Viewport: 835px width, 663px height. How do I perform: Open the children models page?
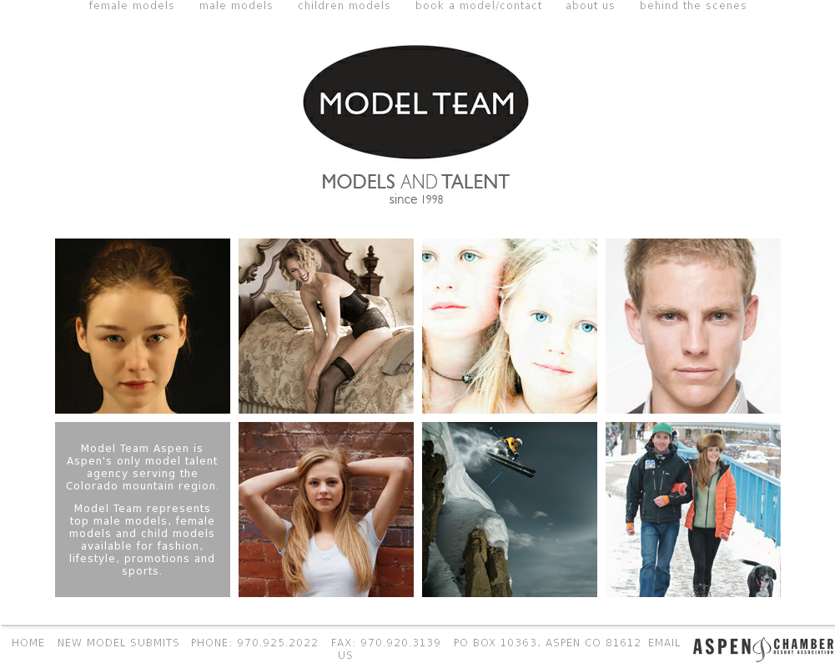[x=344, y=6]
